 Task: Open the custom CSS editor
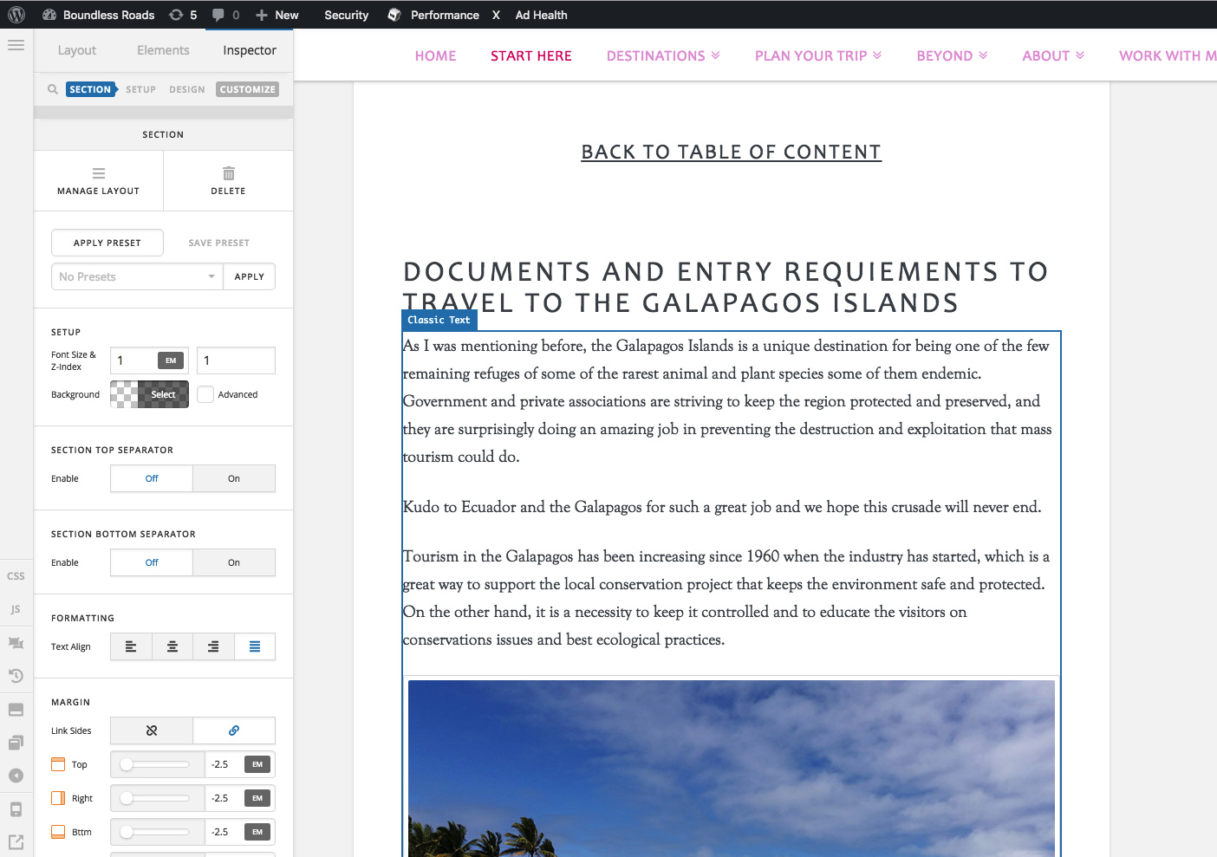(16, 576)
